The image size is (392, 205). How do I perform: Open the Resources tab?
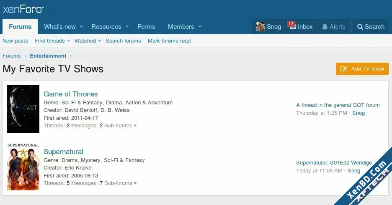tap(106, 27)
